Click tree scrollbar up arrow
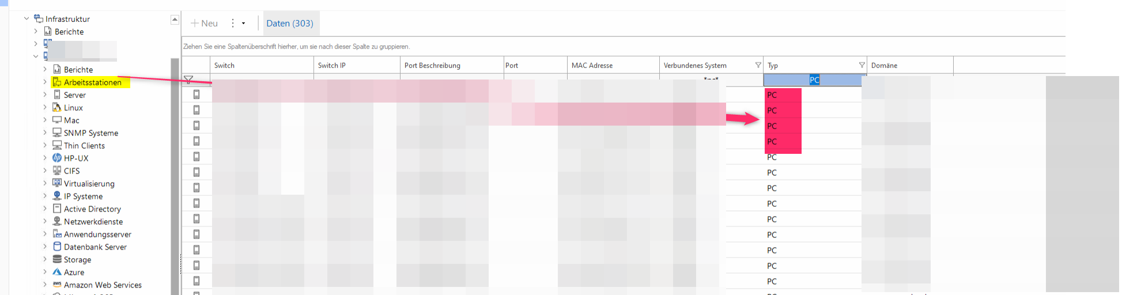This screenshot has height=295, width=1122. [x=175, y=20]
